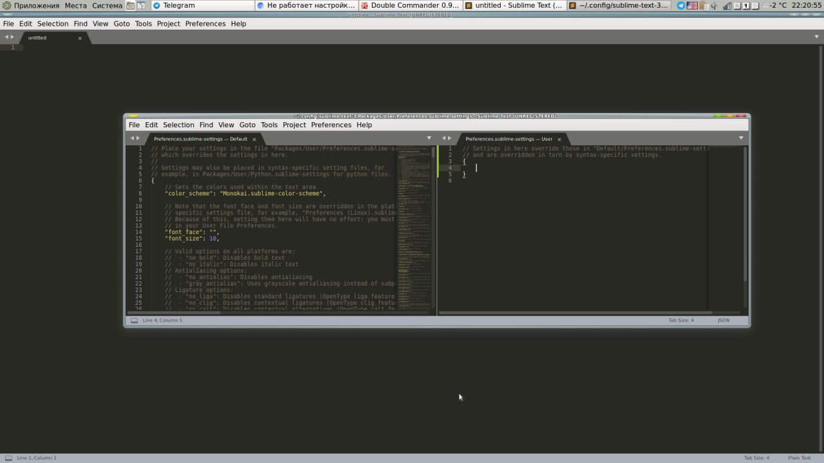Open tab list dropdown of User pane
824x463 pixels.
(x=741, y=138)
